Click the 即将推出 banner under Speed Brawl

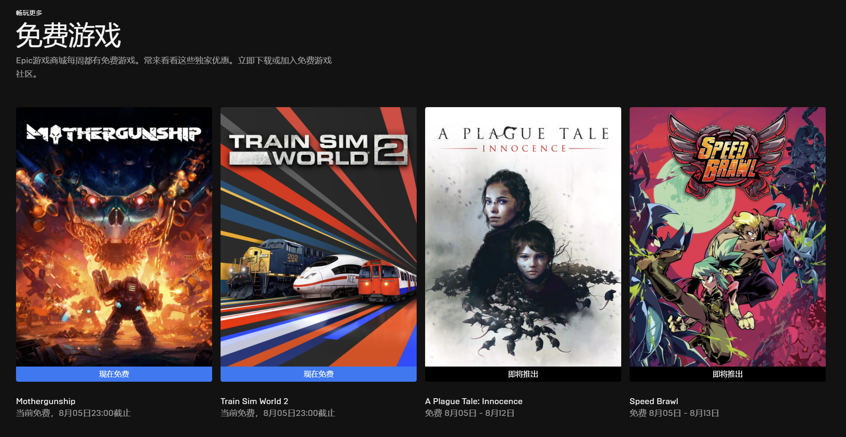pyautogui.click(x=727, y=374)
